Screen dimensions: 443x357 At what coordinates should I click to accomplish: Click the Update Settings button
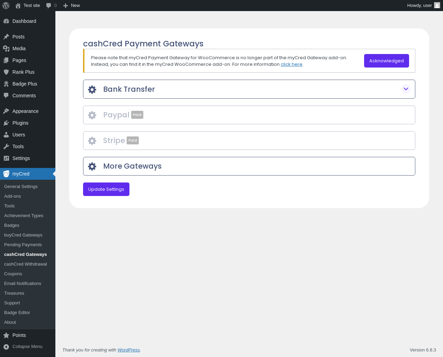106,189
